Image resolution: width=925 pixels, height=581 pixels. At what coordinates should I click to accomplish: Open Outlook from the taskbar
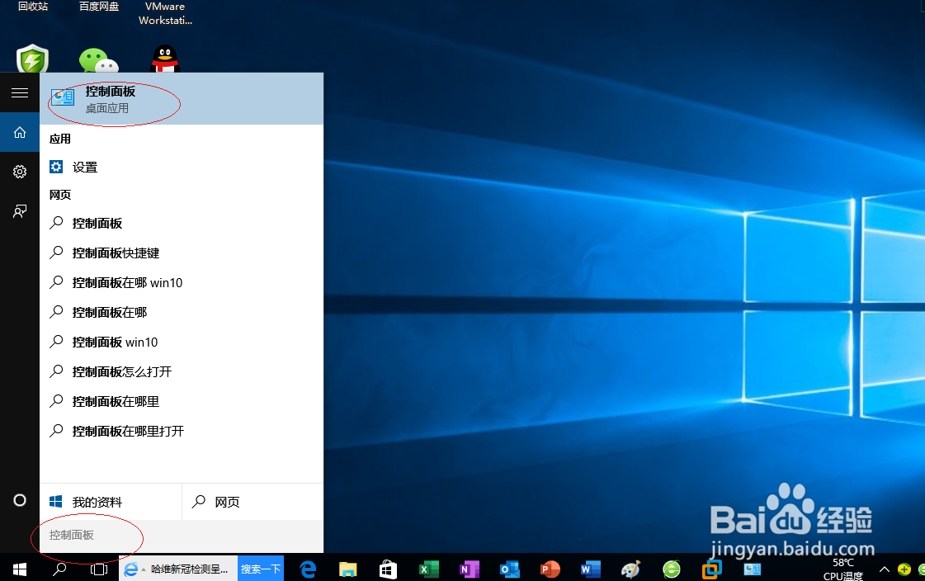coord(509,569)
